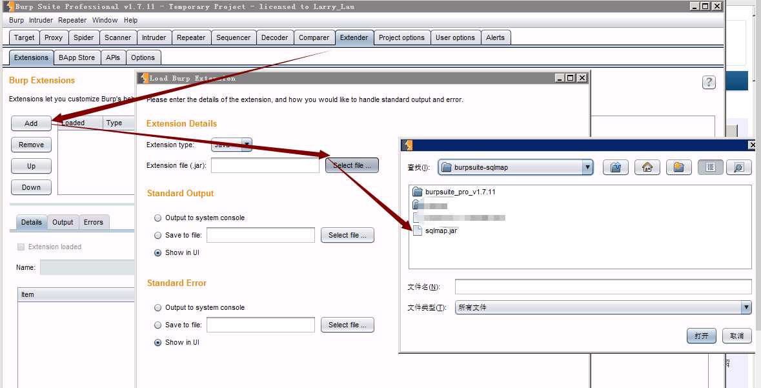Viewport: 761px width, 388px height.
Task: Switch to the User options tab
Action: pos(455,37)
